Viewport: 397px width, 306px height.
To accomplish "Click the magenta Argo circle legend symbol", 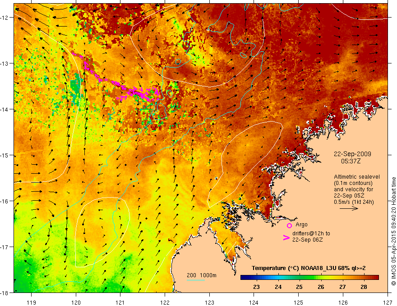I will (x=289, y=225).
